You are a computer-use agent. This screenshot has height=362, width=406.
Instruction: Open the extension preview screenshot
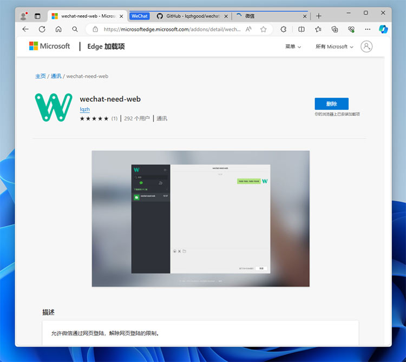[201, 219]
